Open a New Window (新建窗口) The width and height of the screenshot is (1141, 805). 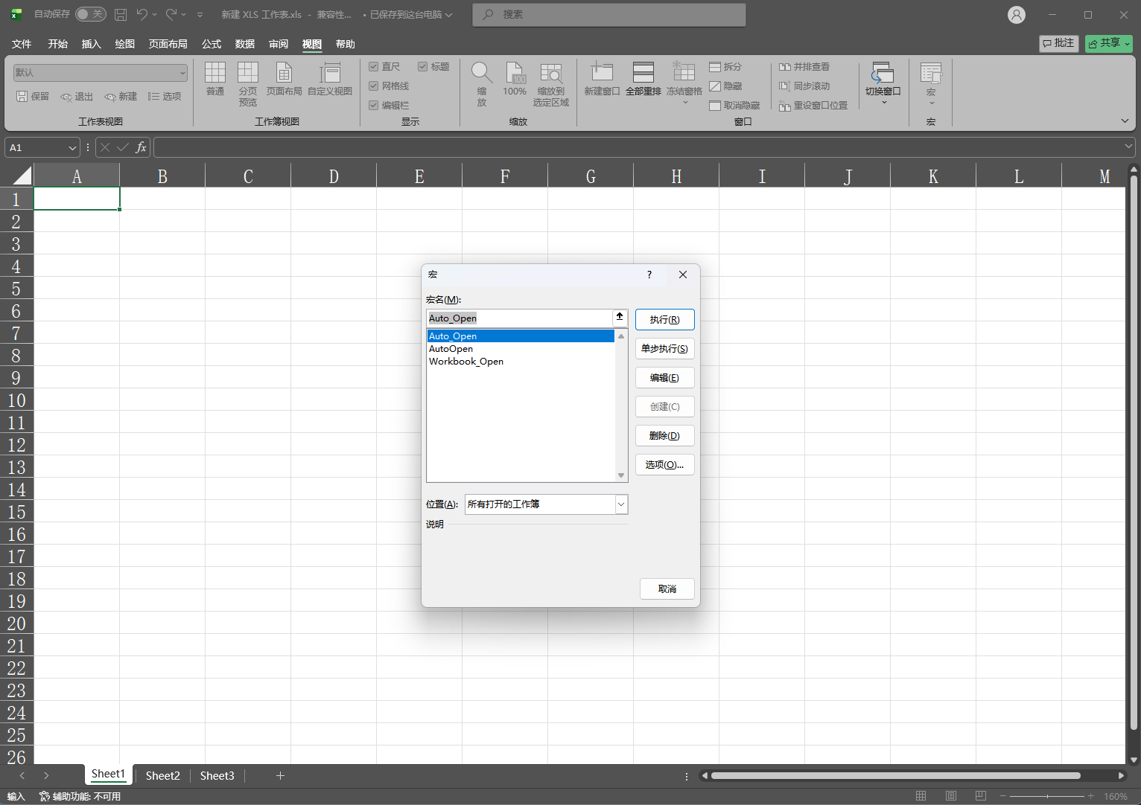602,79
